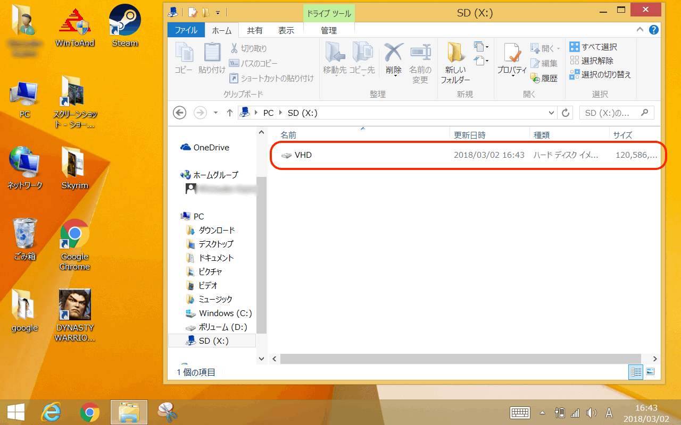The width and height of the screenshot is (681, 425).
Task: Click Invert Selection (選択の切り替え)
Action: coord(600,74)
